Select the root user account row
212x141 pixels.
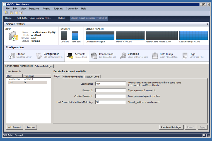(x=28, y=83)
